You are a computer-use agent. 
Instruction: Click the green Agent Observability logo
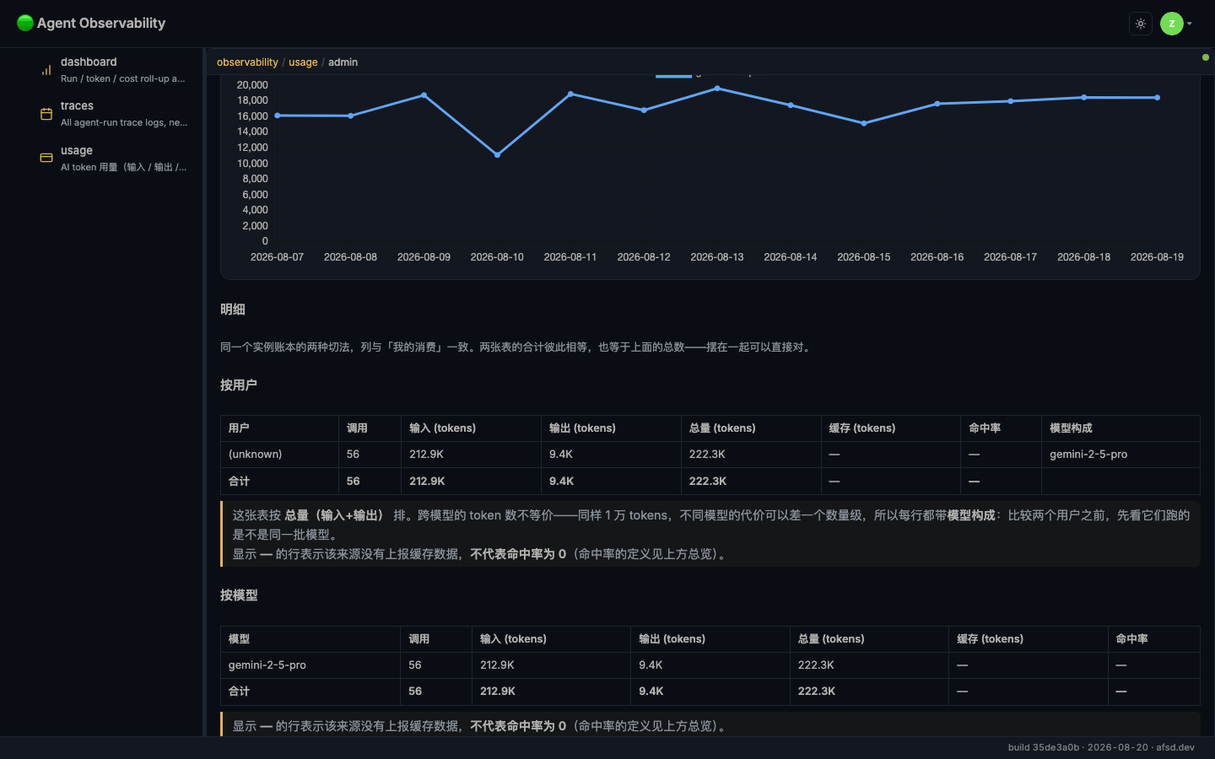pos(25,24)
